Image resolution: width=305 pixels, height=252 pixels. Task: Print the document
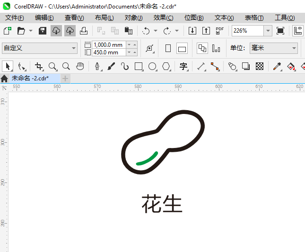tap(84, 31)
